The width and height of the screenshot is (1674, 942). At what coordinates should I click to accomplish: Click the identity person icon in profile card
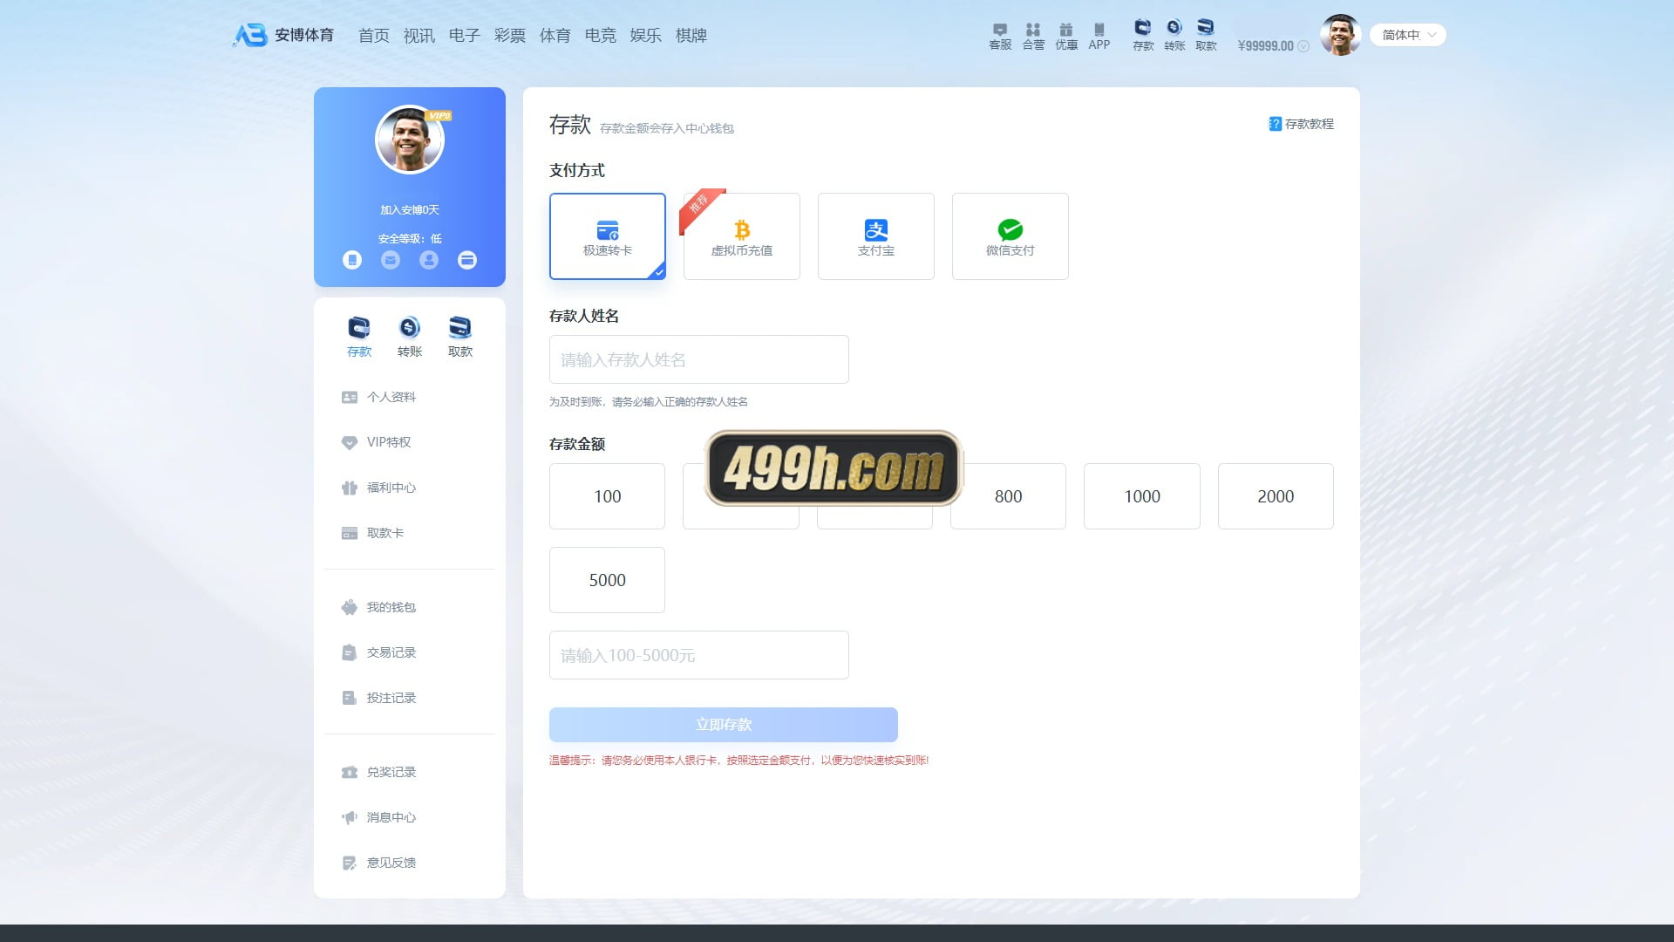429,260
